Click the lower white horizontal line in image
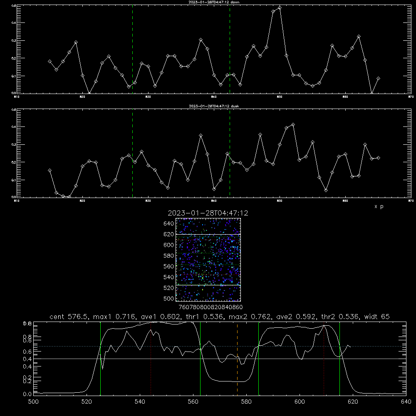 tap(208, 285)
